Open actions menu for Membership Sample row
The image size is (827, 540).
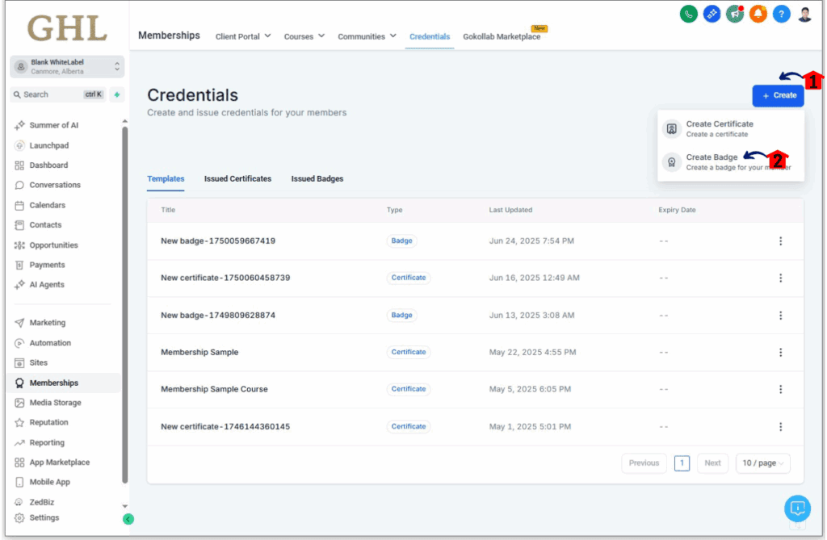pyautogui.click(x=781, y=352)
